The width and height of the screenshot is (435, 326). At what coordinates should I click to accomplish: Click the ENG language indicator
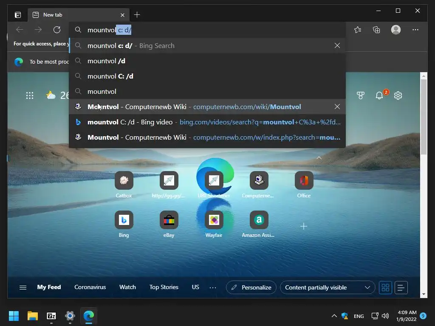359,316
